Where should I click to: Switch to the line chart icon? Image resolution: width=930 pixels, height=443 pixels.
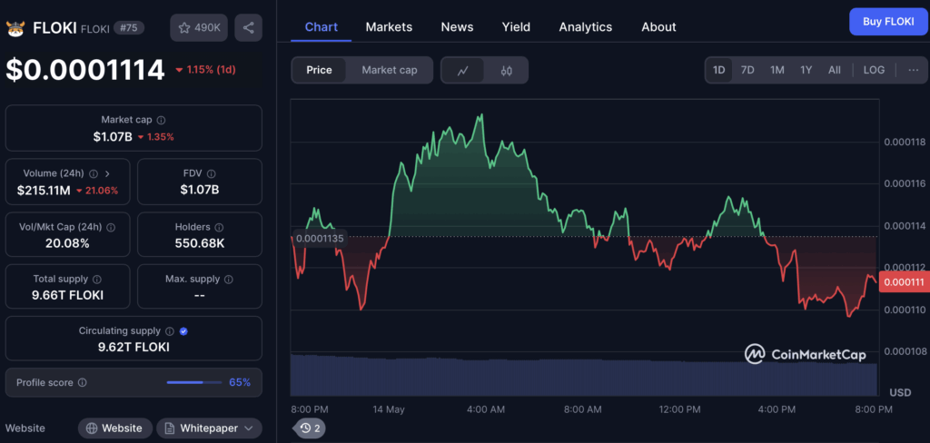[x=462, y=71]
